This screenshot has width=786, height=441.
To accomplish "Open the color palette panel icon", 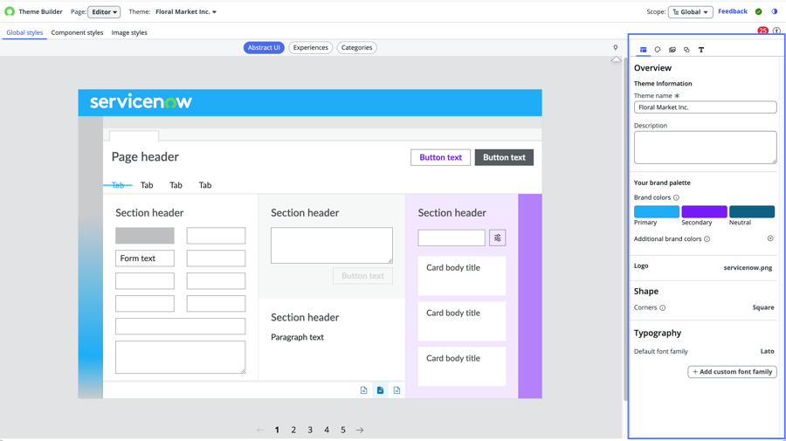I will point(658,50).
